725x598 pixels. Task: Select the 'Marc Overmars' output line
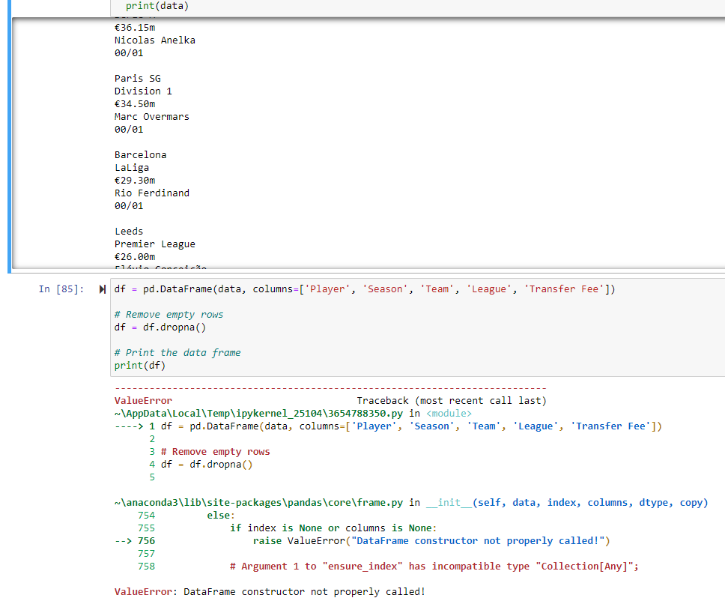(151, 117)
